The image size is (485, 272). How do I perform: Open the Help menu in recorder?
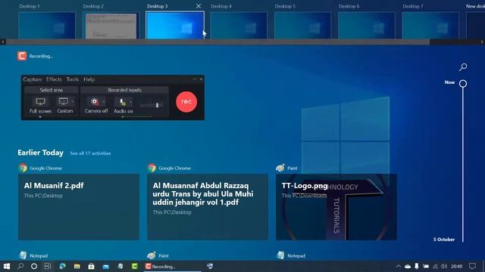point(89,79)
